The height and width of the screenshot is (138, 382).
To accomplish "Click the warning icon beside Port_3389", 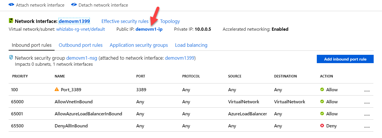I will (x=57, y=90).
